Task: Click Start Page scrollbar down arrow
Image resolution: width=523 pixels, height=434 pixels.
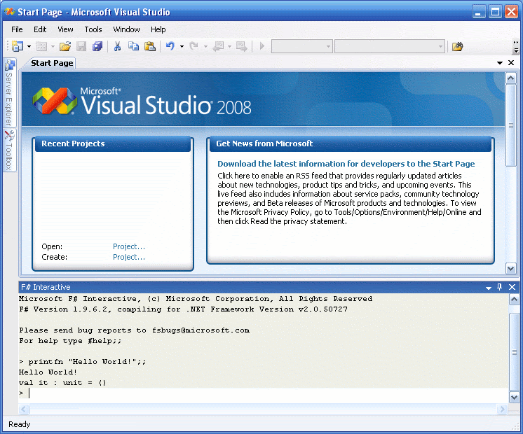Action: click(510, 268)
